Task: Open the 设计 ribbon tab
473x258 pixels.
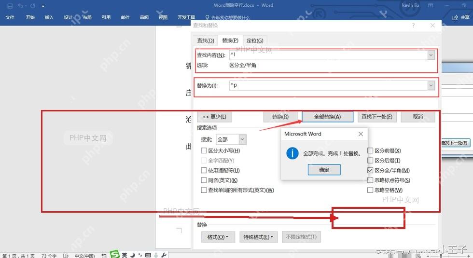Action: pos(68,17)
